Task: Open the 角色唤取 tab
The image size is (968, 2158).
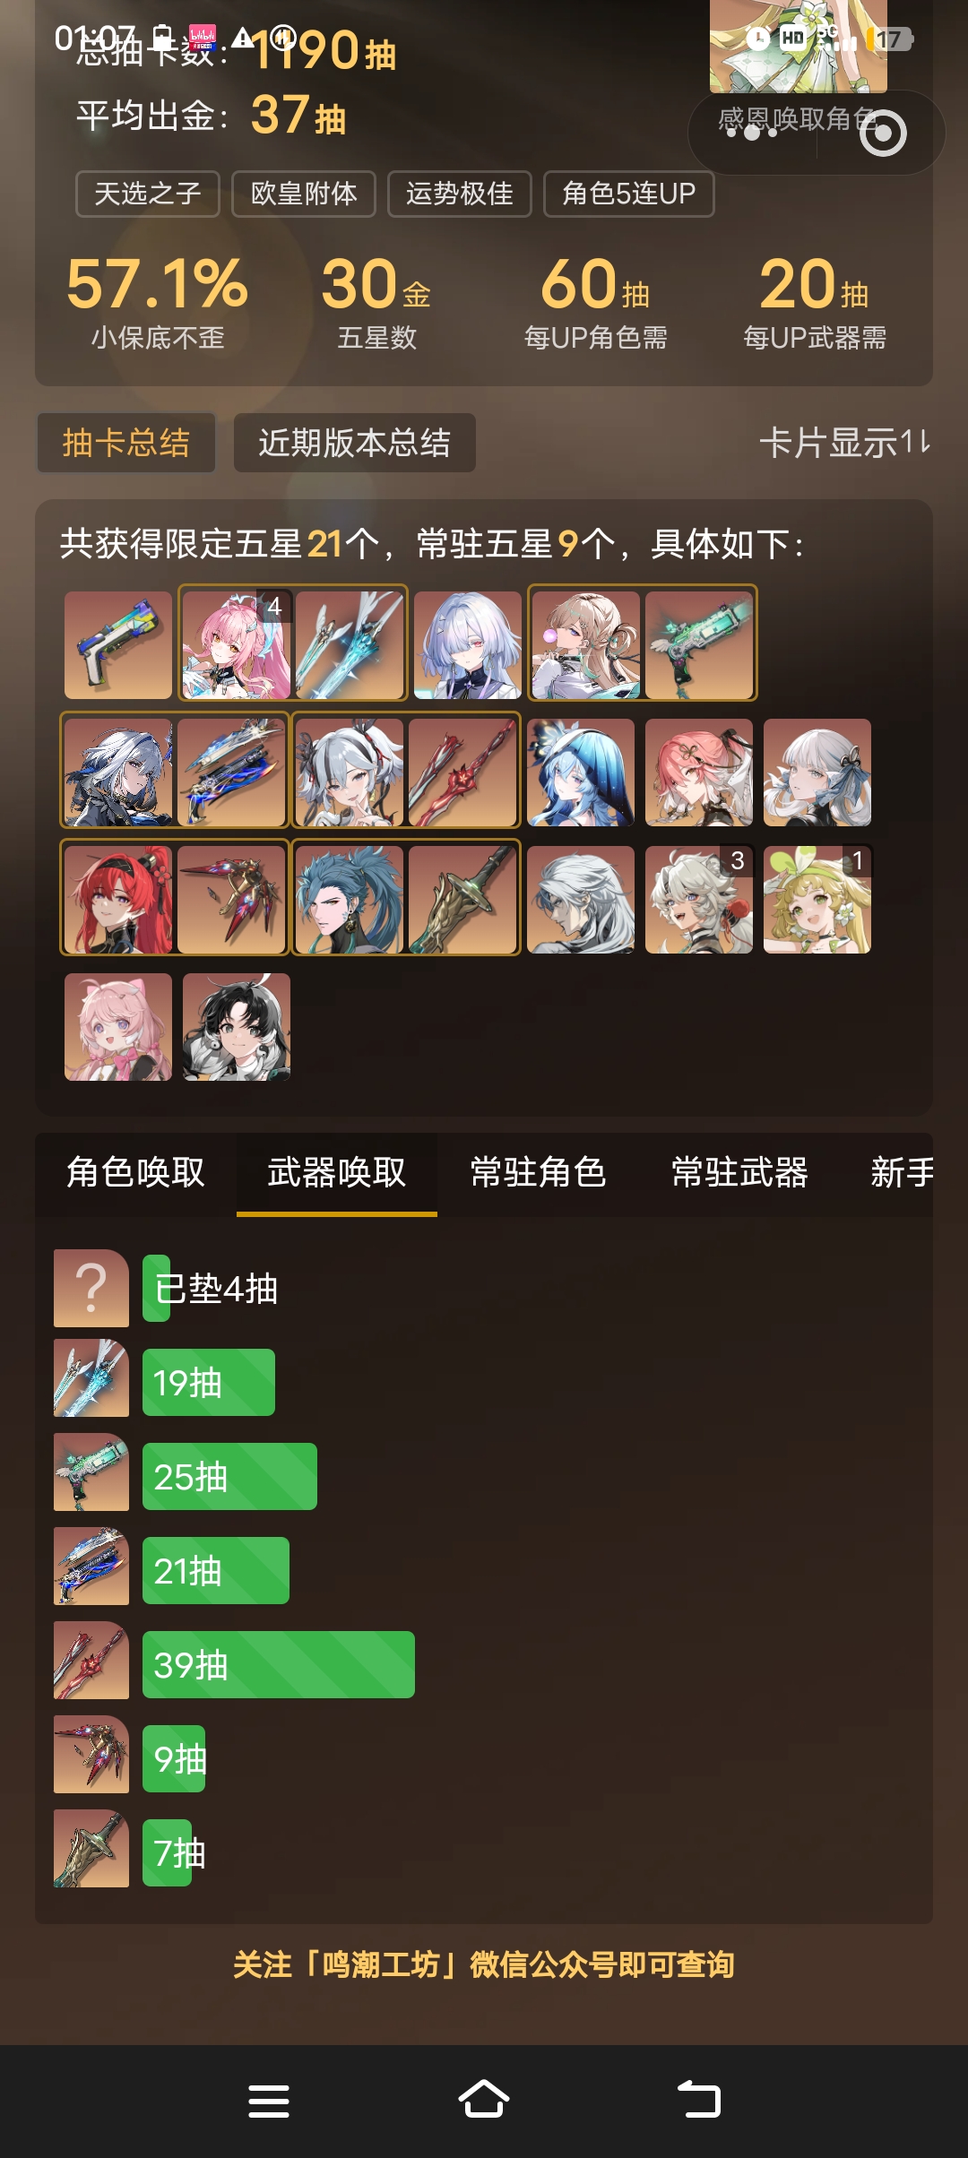Action: [136, 1172]
